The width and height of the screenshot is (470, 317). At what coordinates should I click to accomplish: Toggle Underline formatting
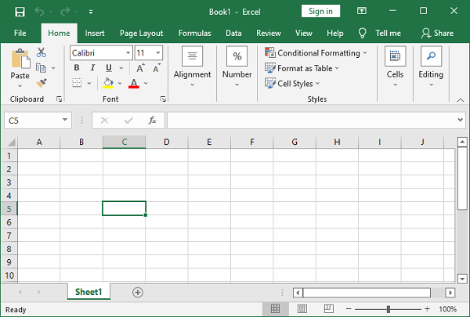(108, 68)
